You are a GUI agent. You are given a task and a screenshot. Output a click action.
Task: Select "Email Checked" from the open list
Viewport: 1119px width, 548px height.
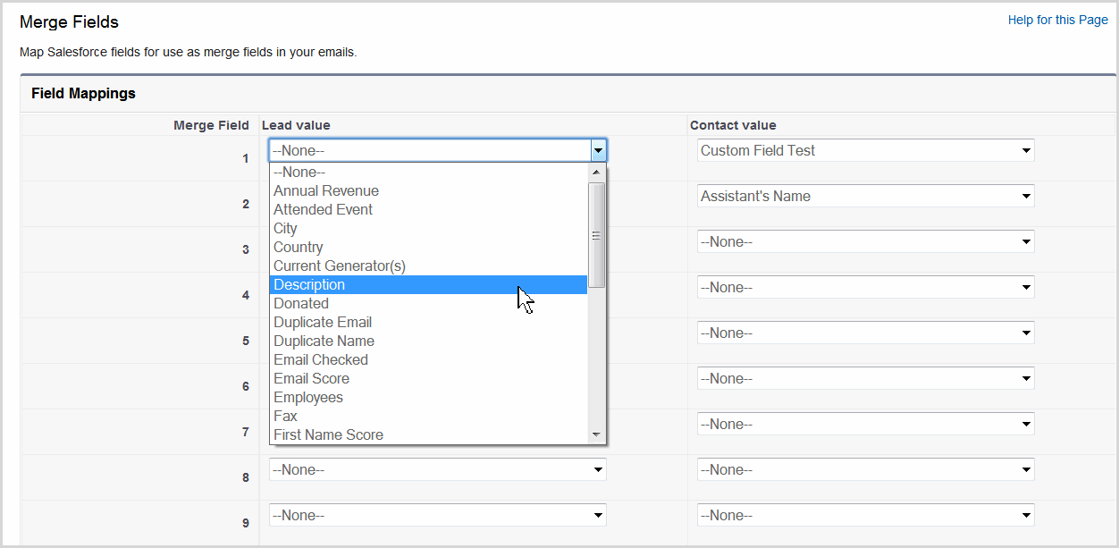(321, 359)
